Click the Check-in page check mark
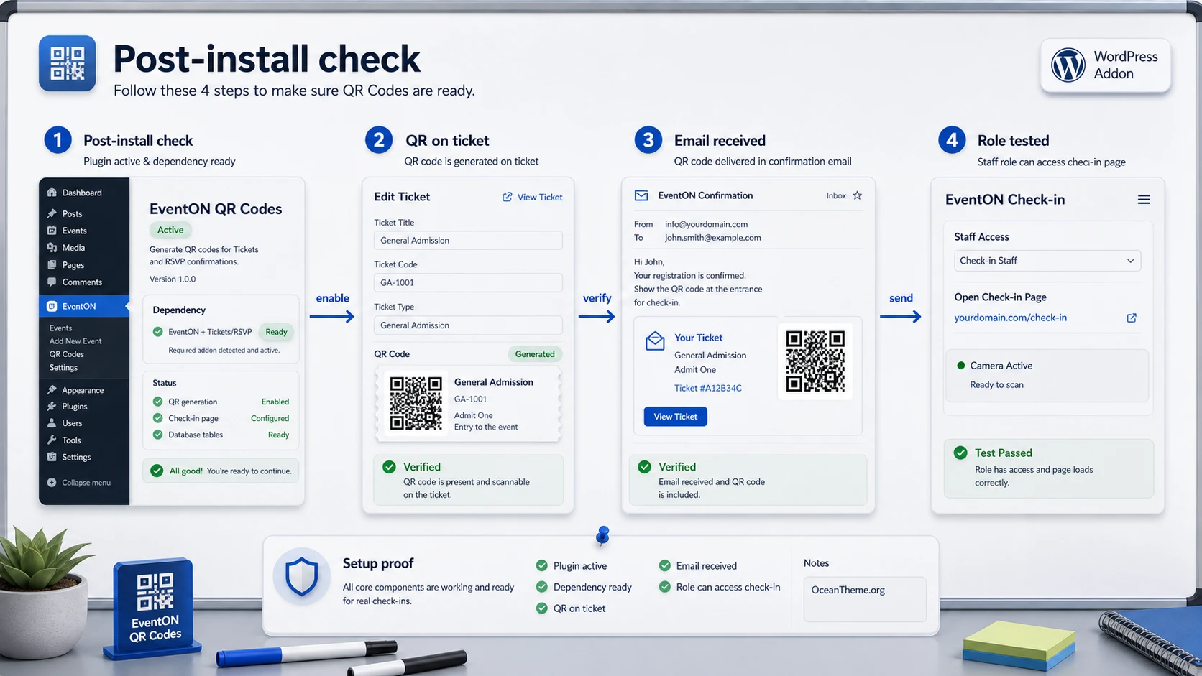 click(158, 418)
